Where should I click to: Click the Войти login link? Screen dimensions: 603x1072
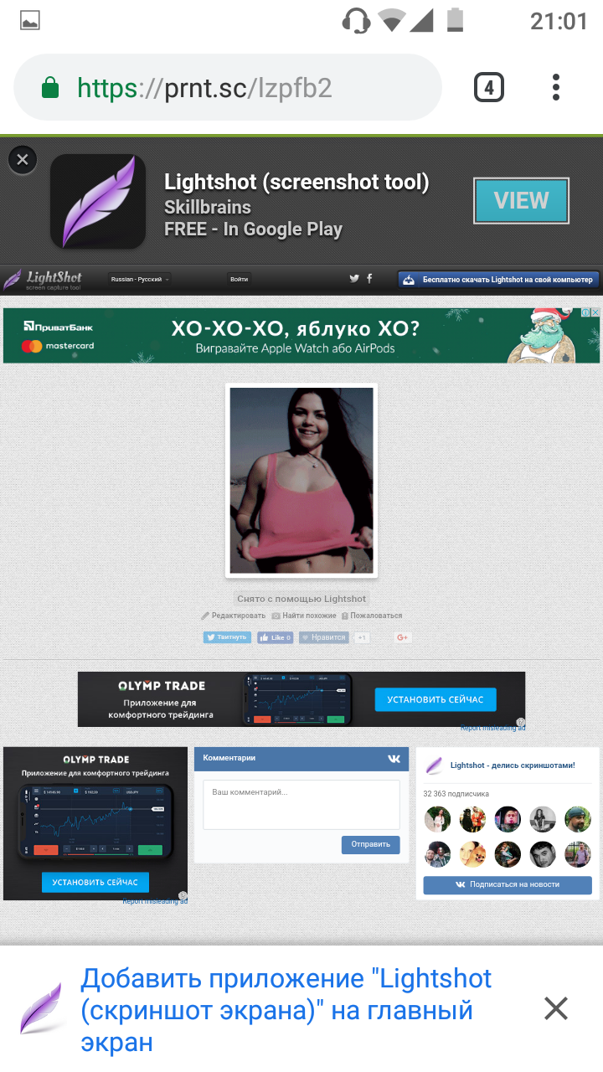(239, 279)
